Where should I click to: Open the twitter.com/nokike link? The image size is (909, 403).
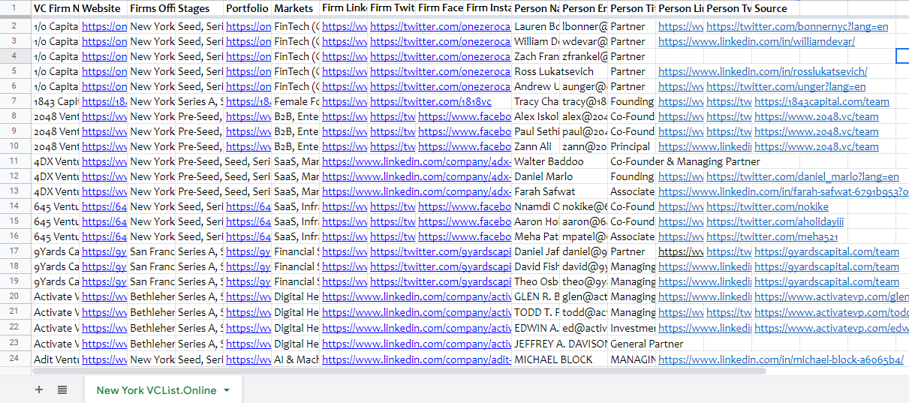(x=767, y=206)
